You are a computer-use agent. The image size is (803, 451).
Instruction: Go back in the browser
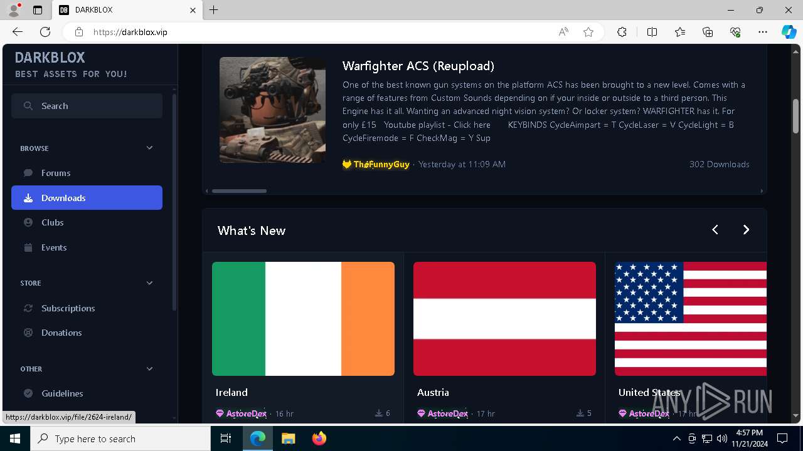click(x=18, y=32)
